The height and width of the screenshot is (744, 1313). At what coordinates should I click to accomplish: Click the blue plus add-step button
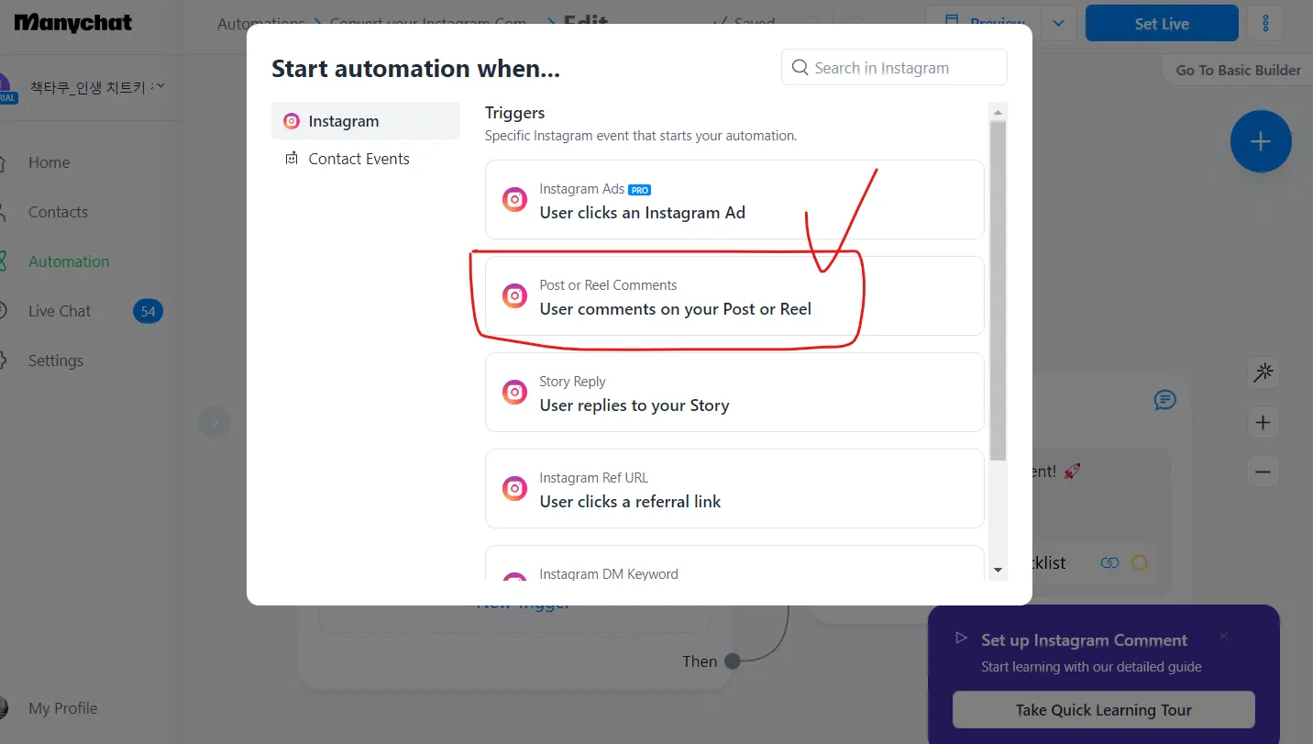click(x=1261, y=141)
